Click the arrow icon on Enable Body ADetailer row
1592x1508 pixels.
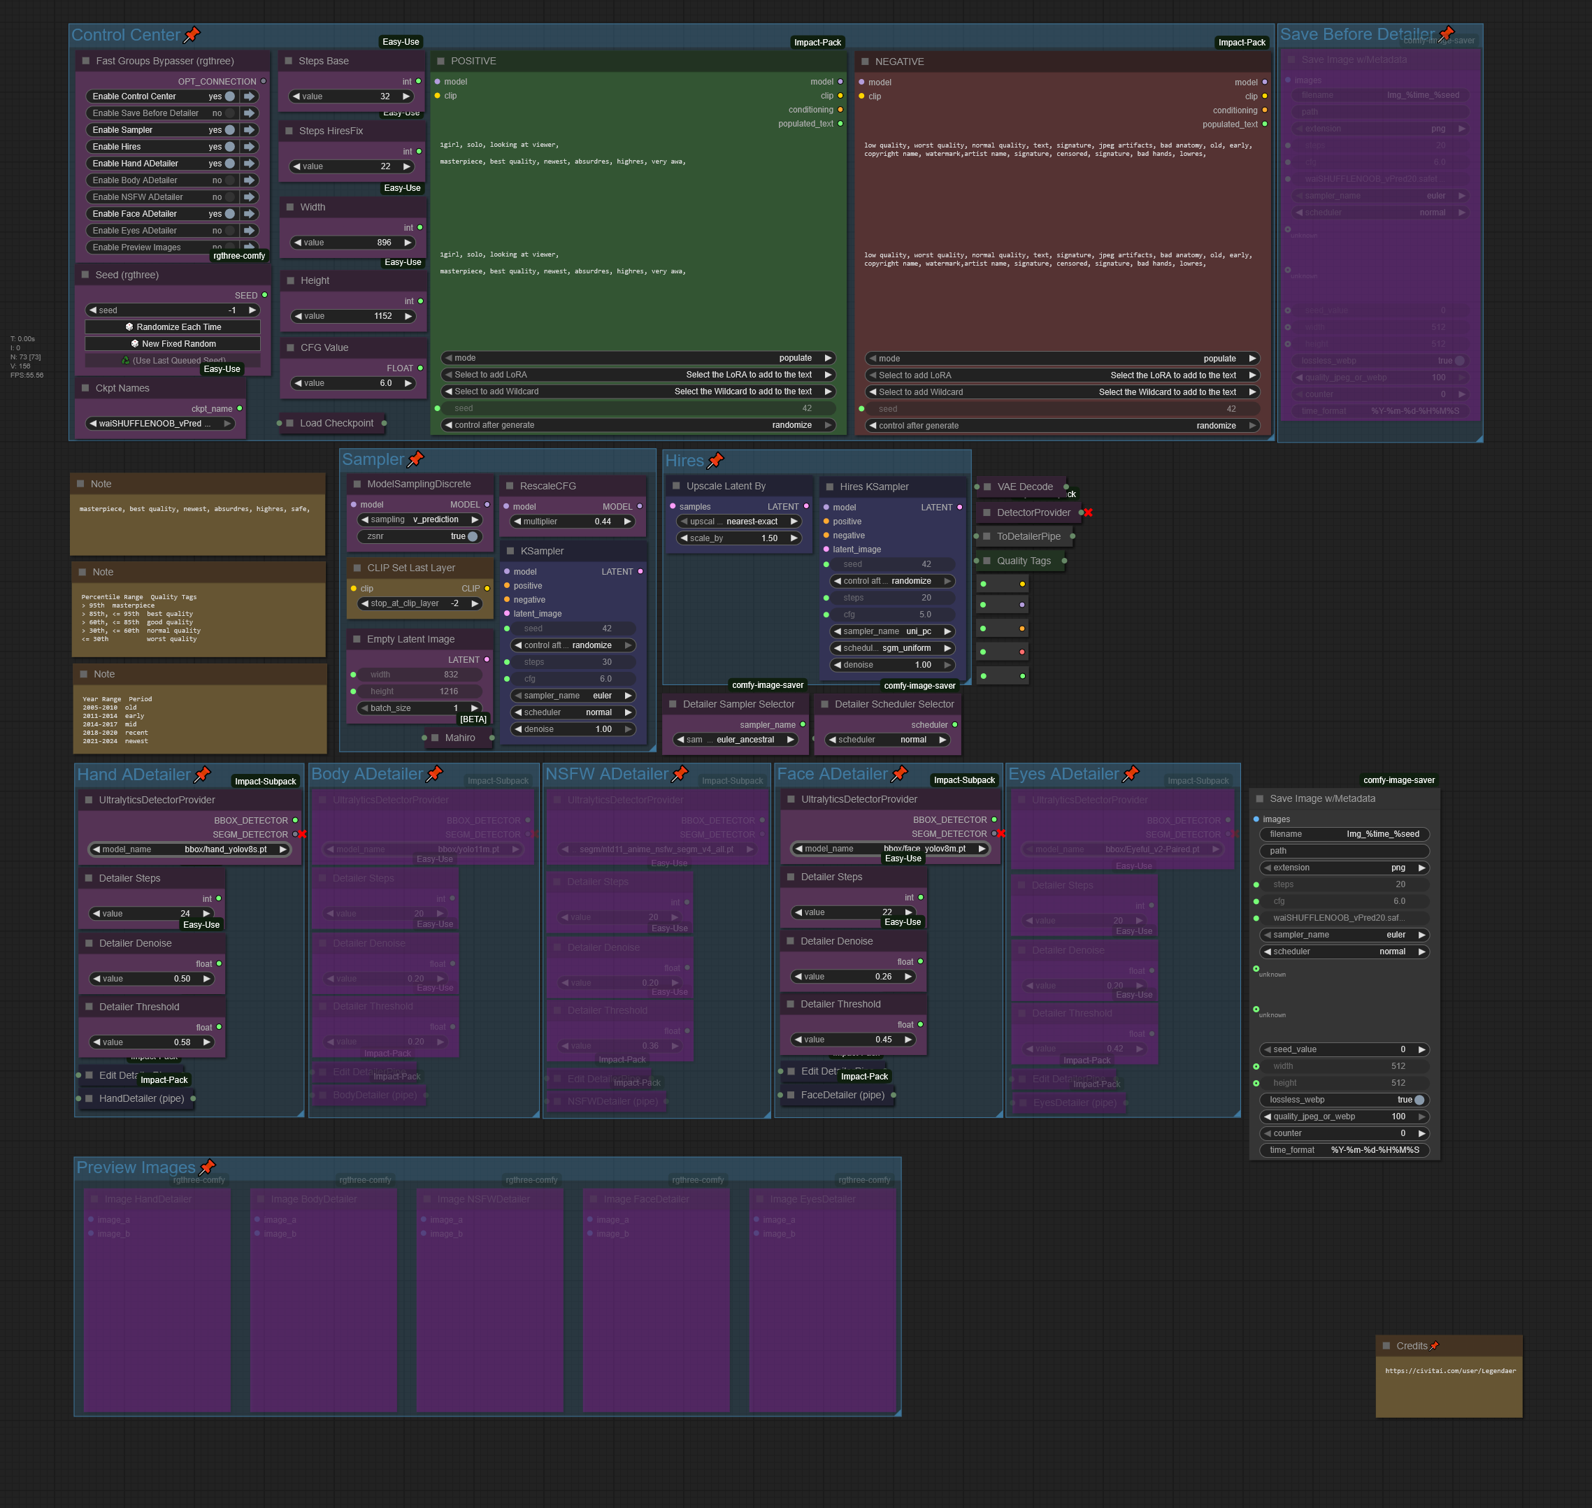point(249,181)
